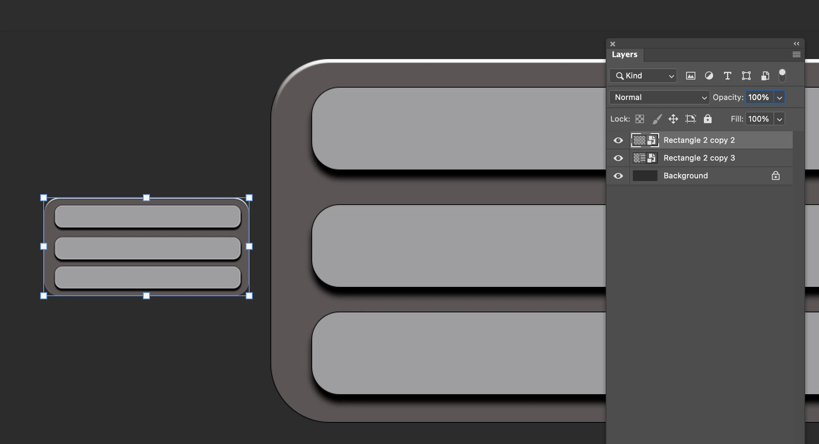Click the pixel layer filter icon
The width and height of the screenshot is (819, 444).
[x=690, y=76]
